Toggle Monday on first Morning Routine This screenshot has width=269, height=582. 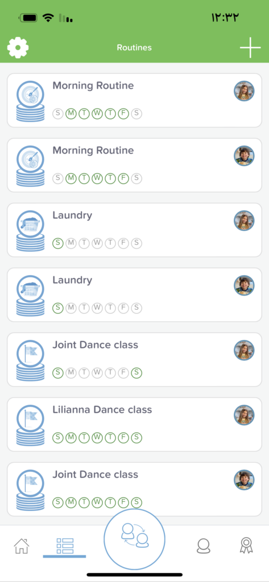[71, 114]
